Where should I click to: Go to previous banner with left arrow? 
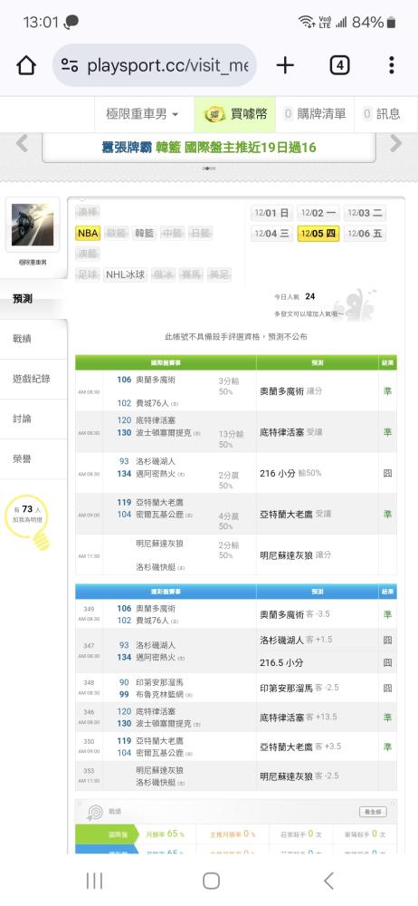(22, 143)
